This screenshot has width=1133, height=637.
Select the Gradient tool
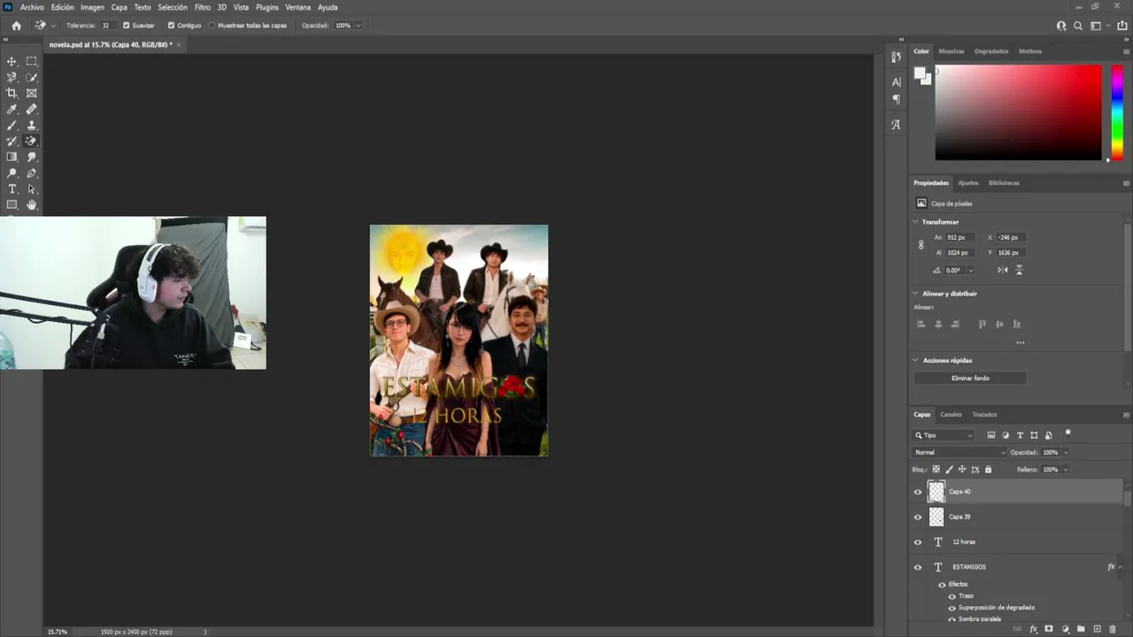click(x=12, y=157)
